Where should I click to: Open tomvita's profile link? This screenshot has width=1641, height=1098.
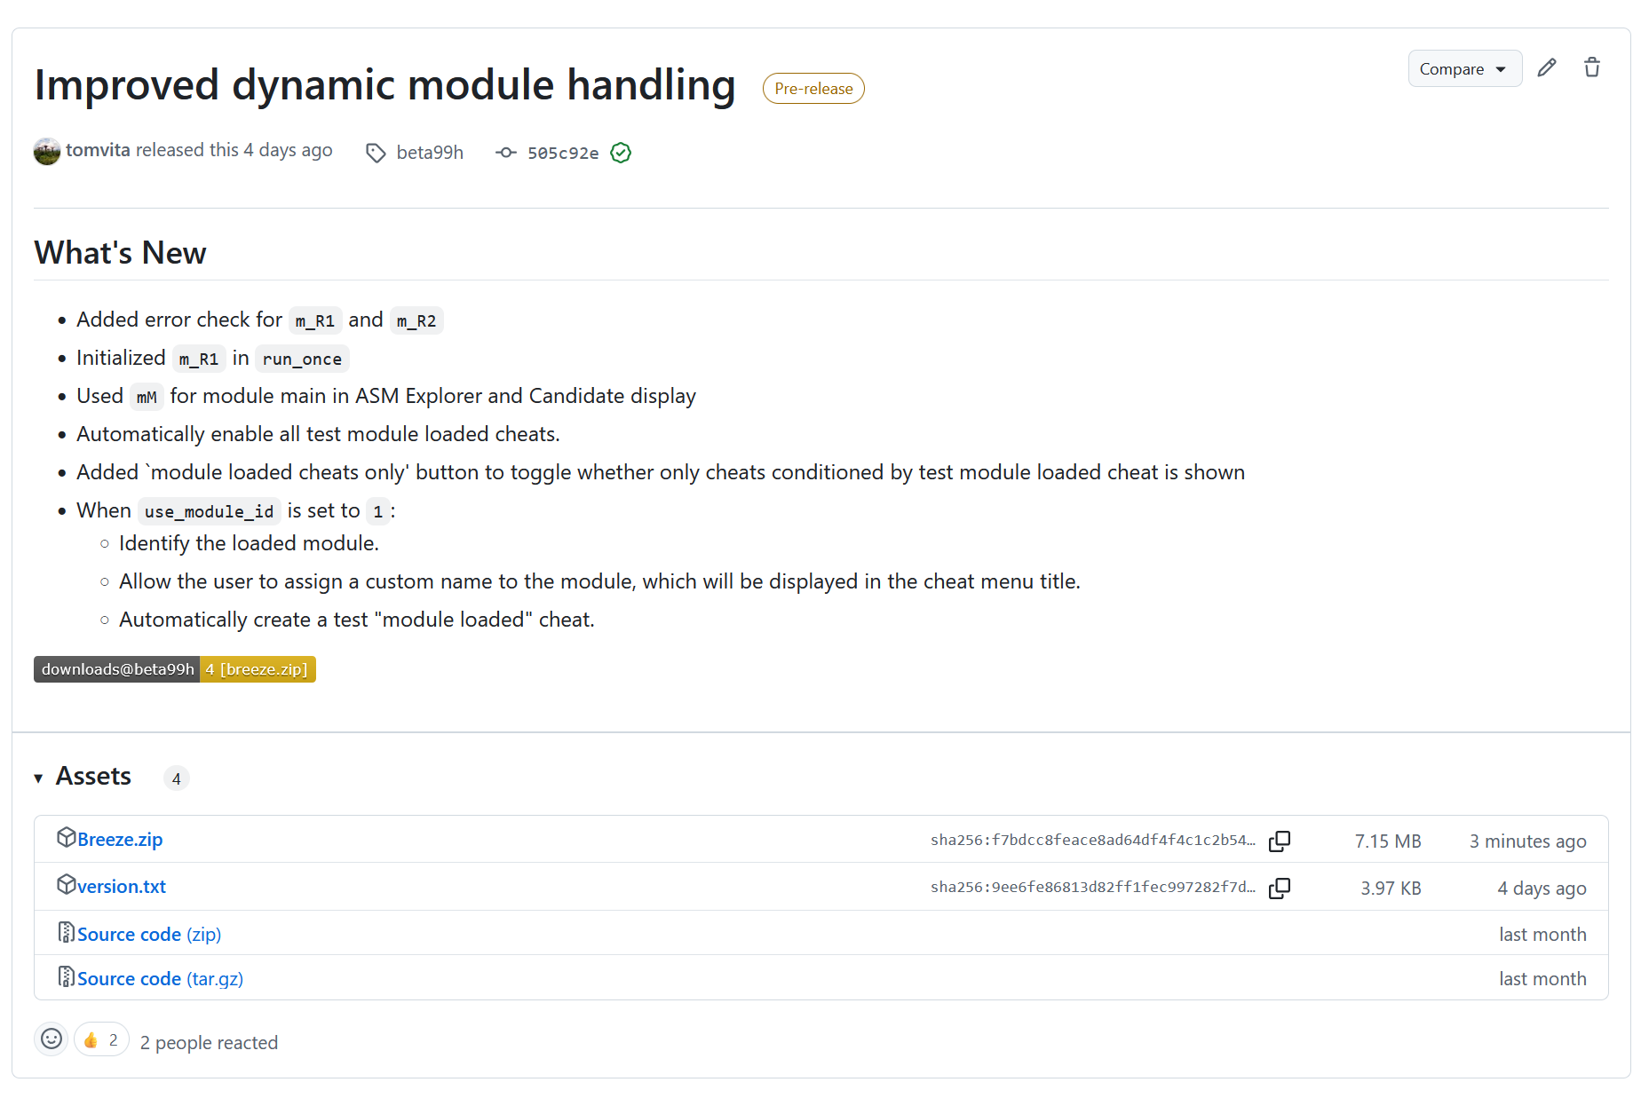point(98,150)
